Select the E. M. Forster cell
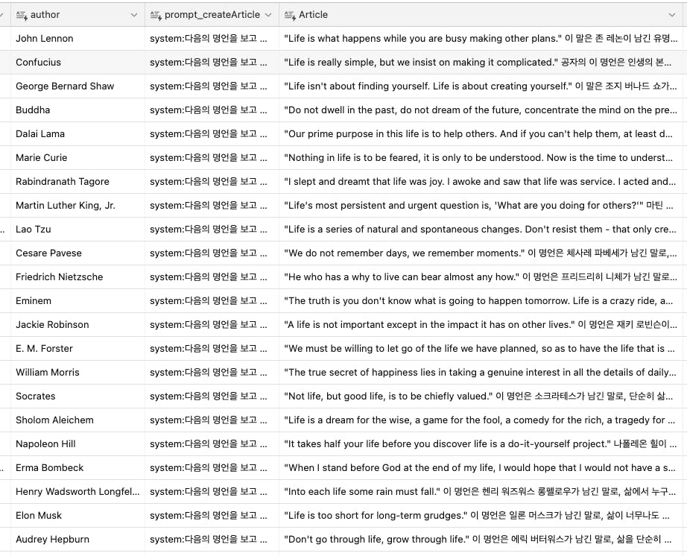This screenshot has width=687, height=556. 77,349
